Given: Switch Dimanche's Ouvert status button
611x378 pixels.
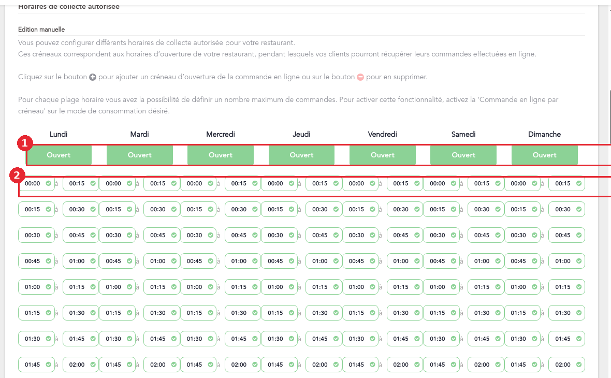Looking at the screenshot, I should pyautogui.click(x=544, y=155).
